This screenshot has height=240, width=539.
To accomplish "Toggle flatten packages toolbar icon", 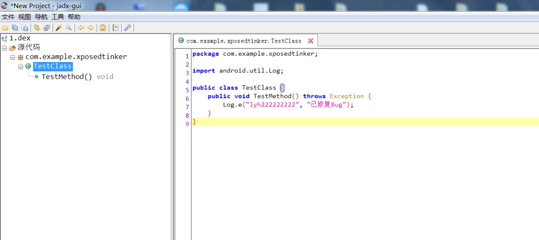I will tap(47, 28).
